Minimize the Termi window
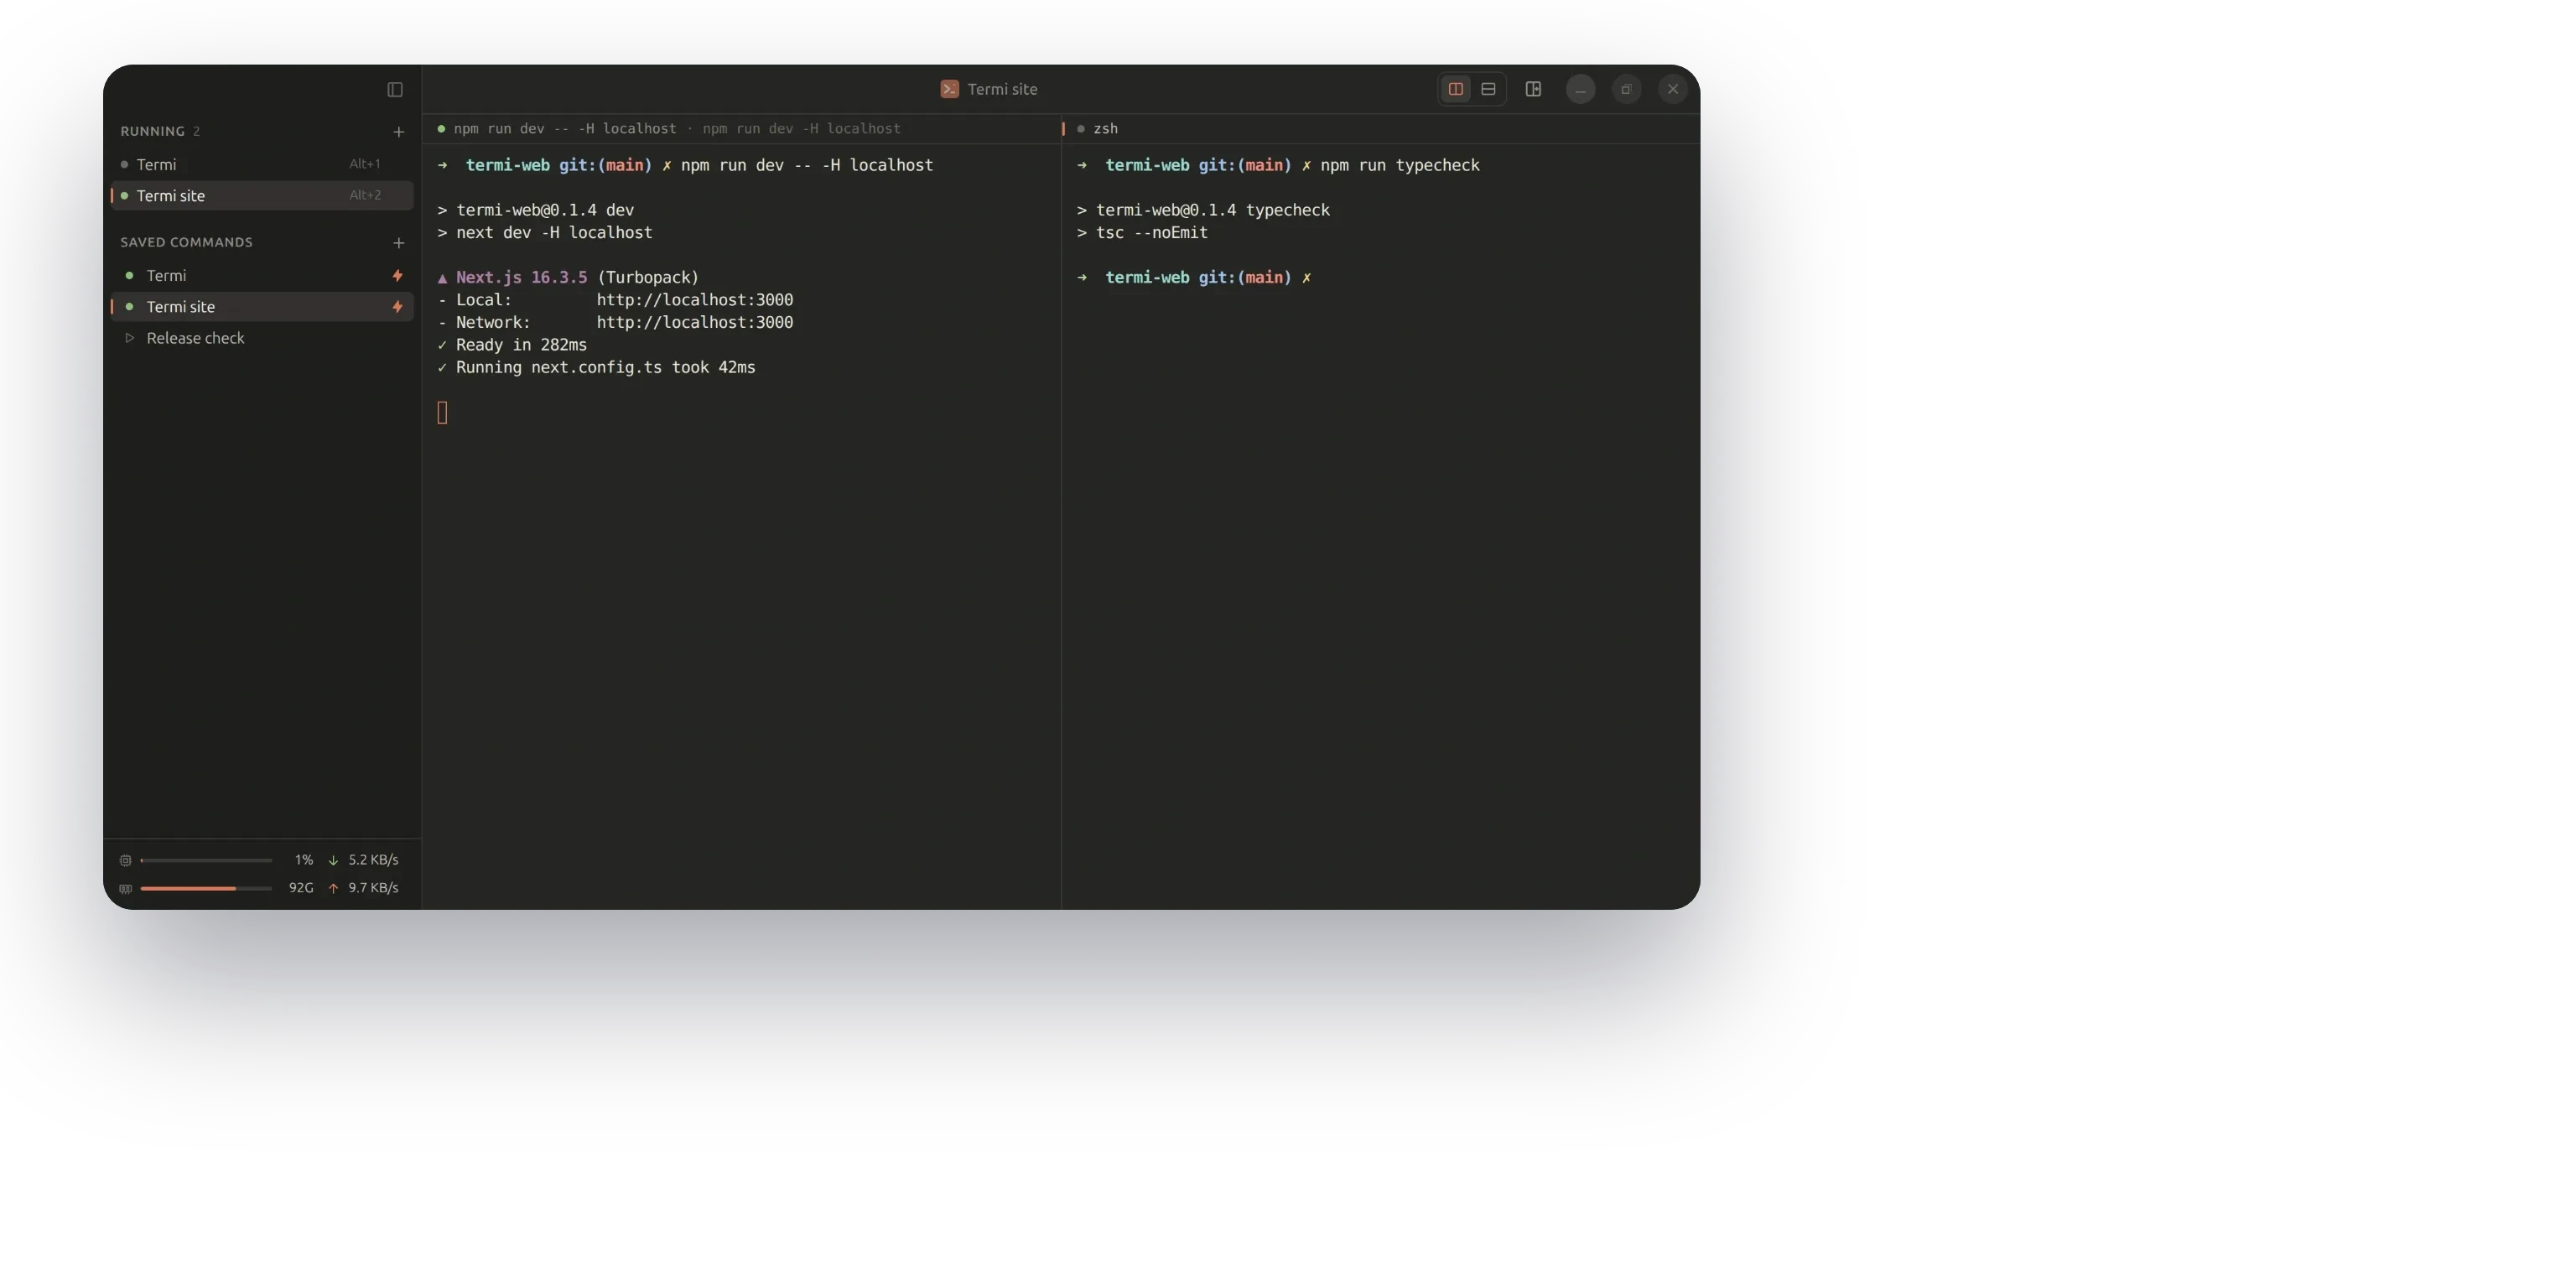 tap(1580, 90)
